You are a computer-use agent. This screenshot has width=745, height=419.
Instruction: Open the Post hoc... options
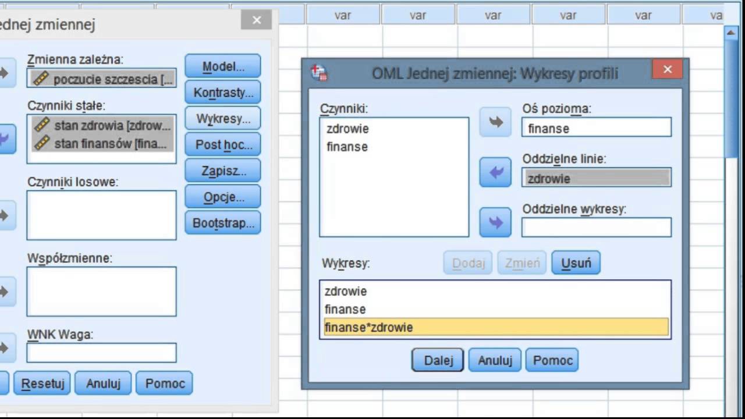[223, 144]
